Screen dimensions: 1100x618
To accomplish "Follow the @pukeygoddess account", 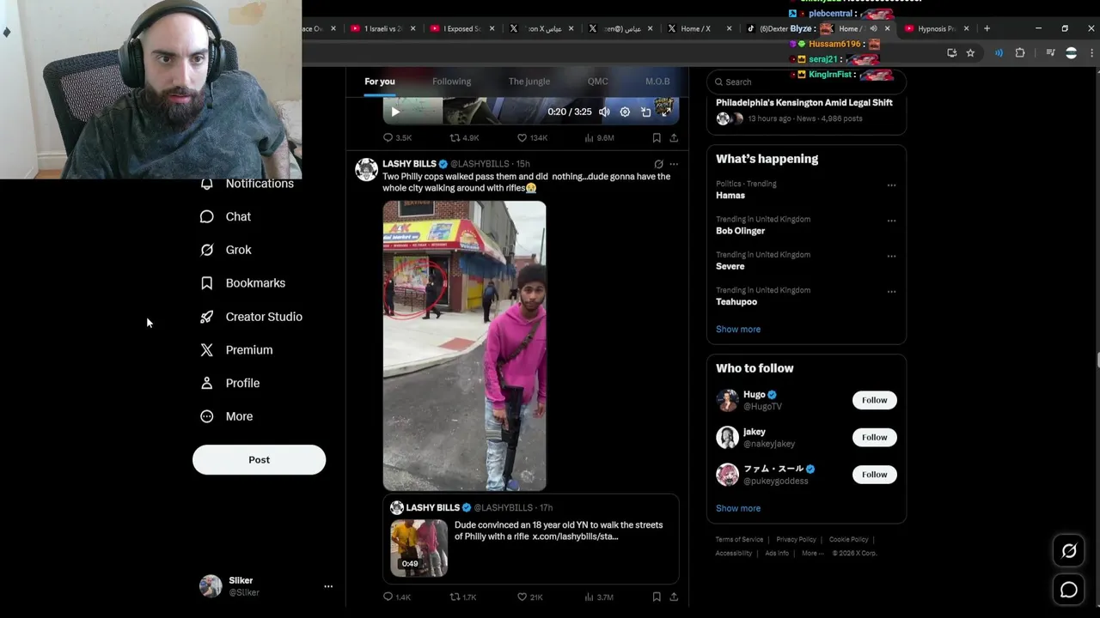I will [874, 474].
